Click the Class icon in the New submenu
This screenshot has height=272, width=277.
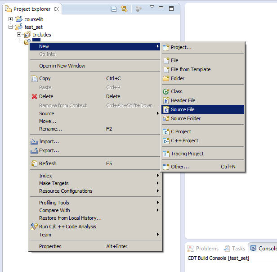click(x=166, y=91)
